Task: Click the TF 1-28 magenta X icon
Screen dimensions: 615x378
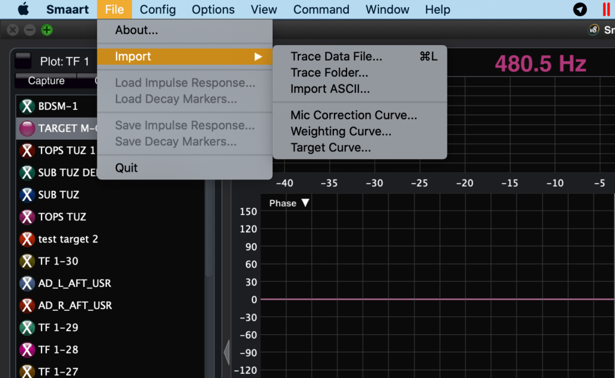Action: (27, 350)
